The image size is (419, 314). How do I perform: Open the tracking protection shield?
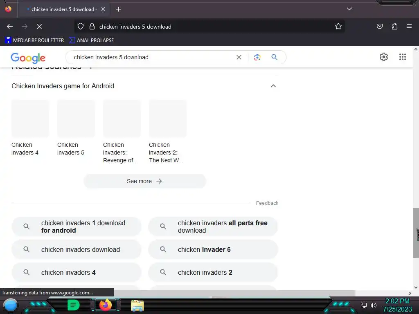[81, 27]
